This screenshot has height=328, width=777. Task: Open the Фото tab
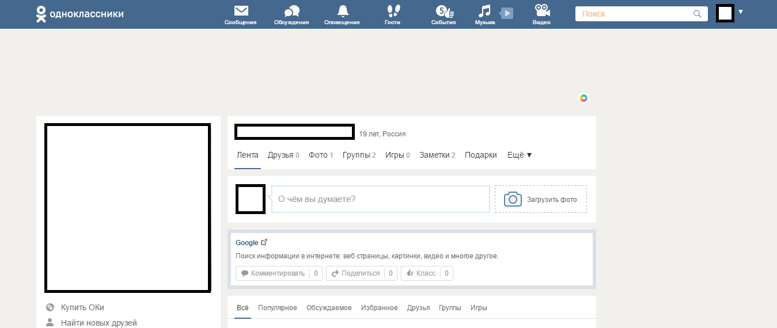click(321, 155)
